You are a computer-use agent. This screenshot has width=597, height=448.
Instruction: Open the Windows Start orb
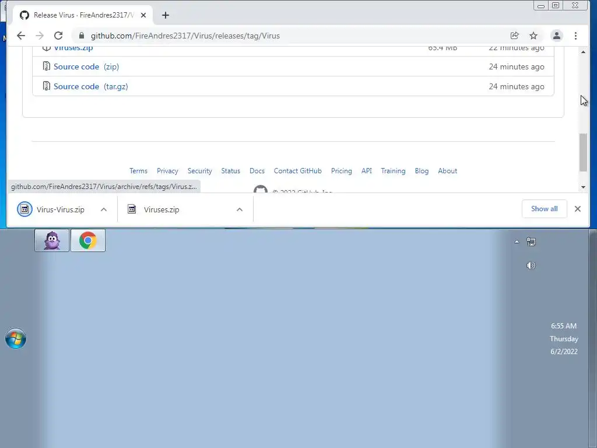[16, 338]
